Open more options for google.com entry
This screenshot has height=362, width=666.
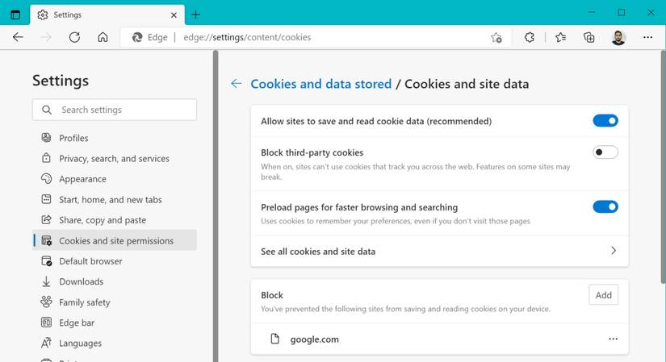[x=613, y=339]
